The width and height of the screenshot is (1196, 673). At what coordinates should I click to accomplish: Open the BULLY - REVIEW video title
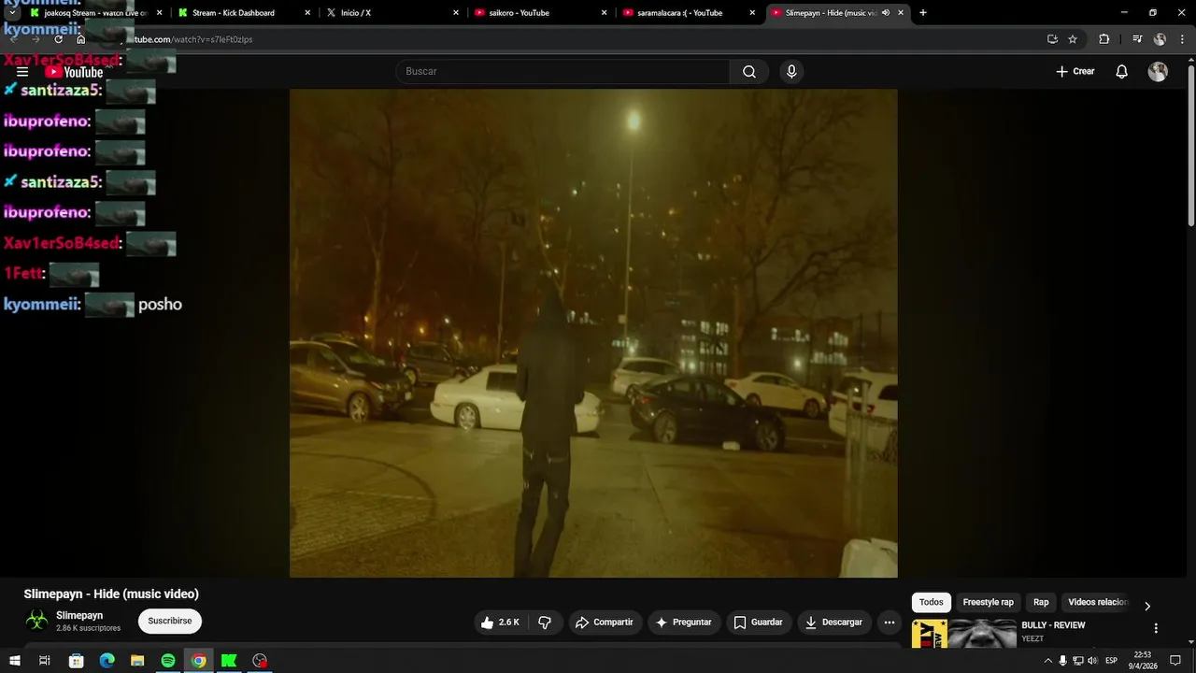coord(1053,625)
